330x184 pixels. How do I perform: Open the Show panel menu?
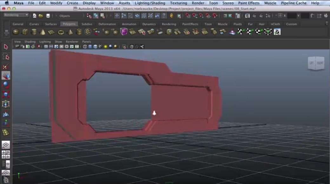58,41
